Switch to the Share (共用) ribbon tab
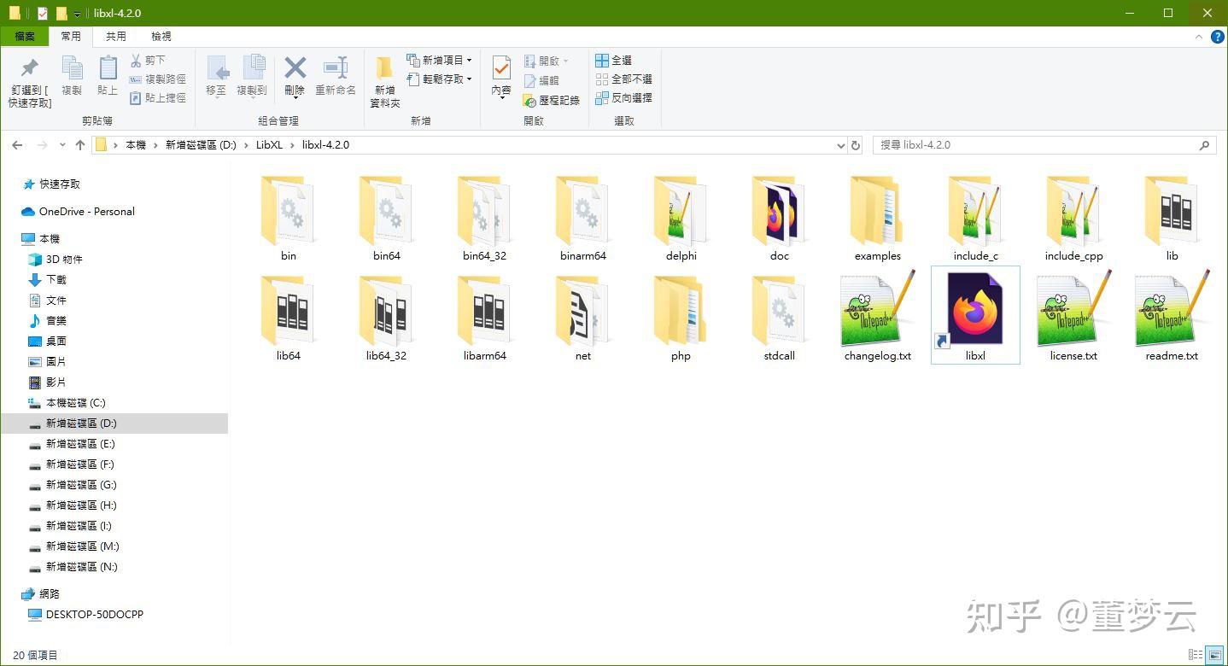This screenshot has height=666, width=1228. [x=116, y=36]
